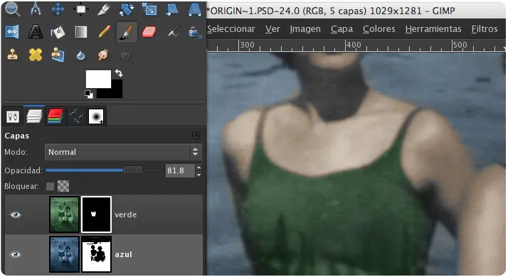Screen dimensions: 508x277
Task: Select the Pencil tool
Action: [x=104, y=32]
